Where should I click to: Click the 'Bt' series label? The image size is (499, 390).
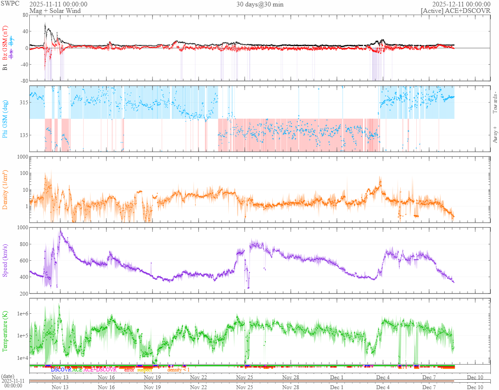click(x=5, y=67)
